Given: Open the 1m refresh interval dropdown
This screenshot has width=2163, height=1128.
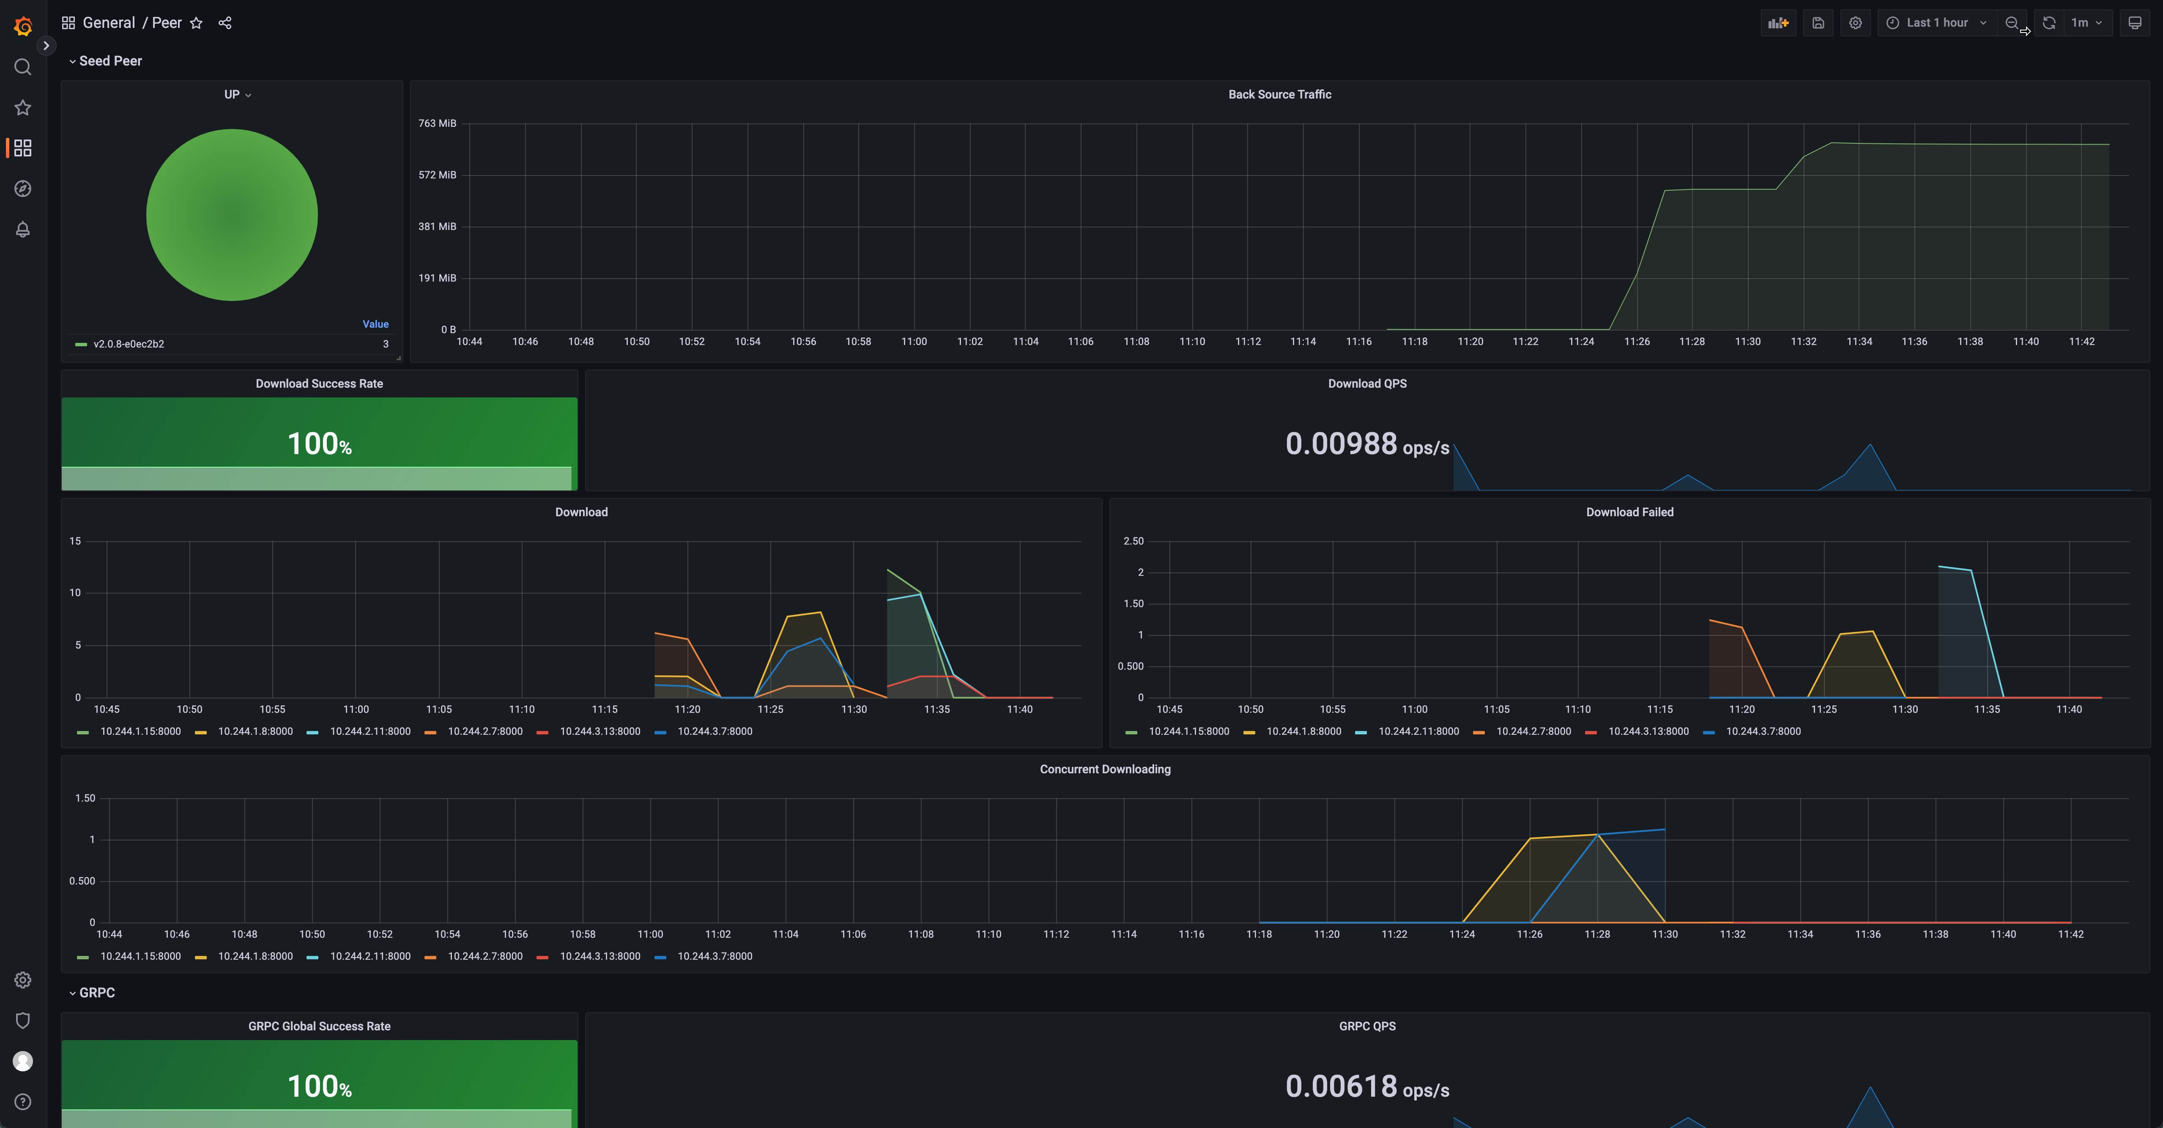Looking at the screenshot, I should pyautogui.click(x=2086, y=23).
